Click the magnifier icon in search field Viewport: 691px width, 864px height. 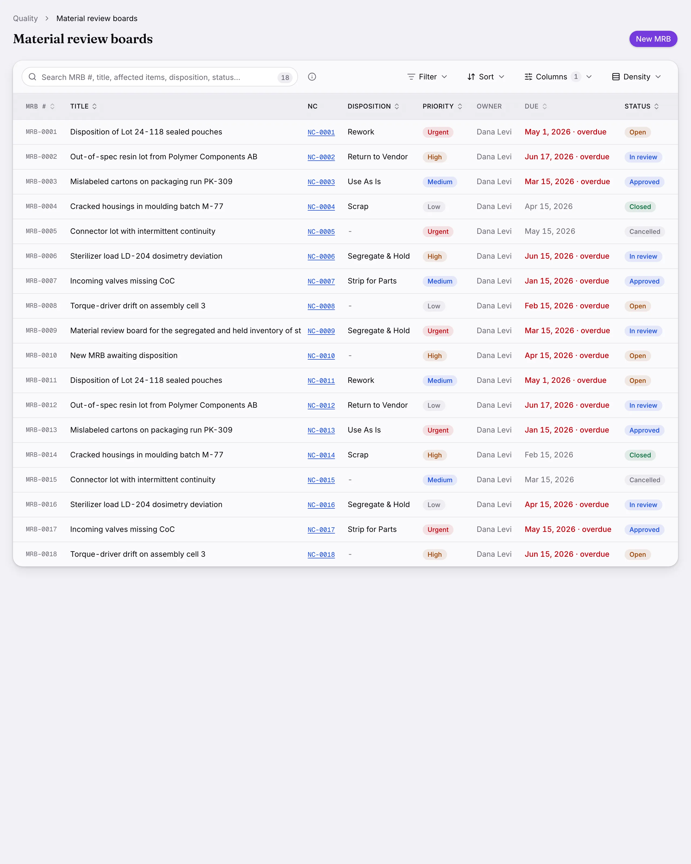pos(32,77)
